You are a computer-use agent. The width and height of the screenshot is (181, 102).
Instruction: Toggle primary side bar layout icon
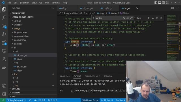[156, 3]
